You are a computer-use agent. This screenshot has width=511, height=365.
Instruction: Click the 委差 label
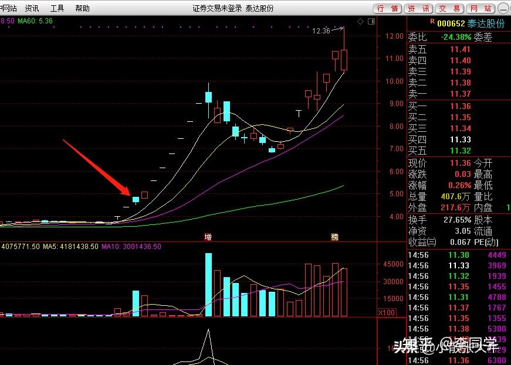tap(483, 37)
